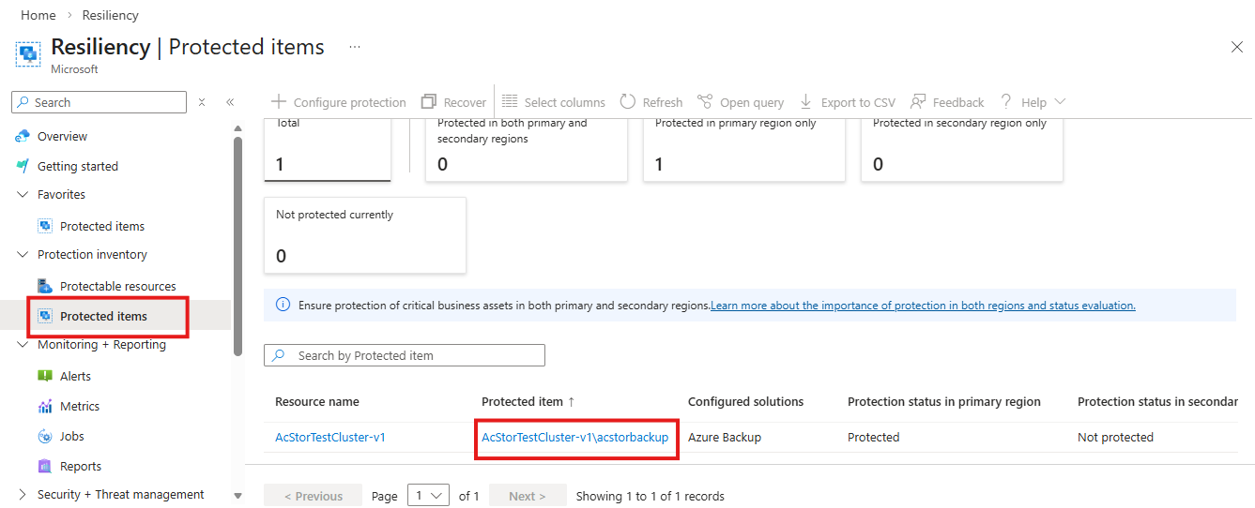Open AcStorTestCluster-v1\acstorbackup protected item link

click(x=574, y=438)
